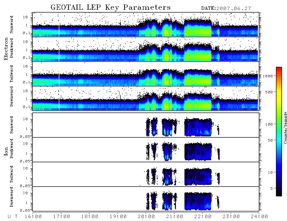Click the "17:00" time tick label
The image size is (287, 221).
coord(62,216)
